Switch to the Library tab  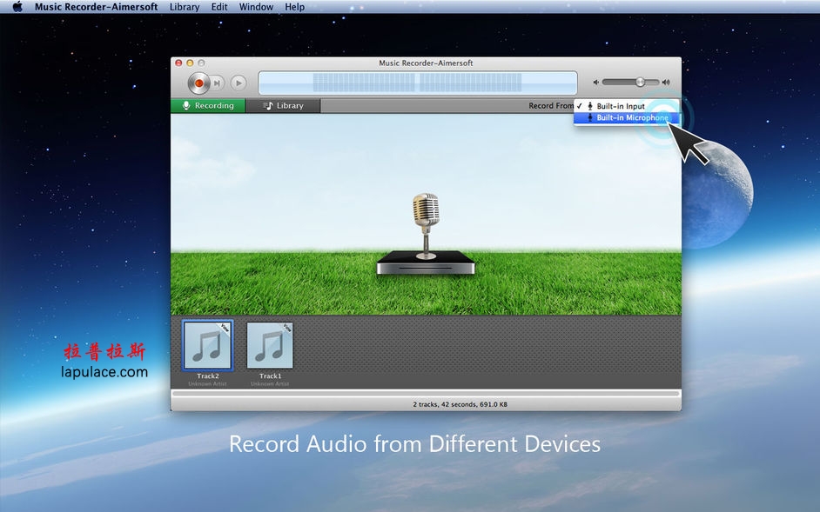(283, 106)
